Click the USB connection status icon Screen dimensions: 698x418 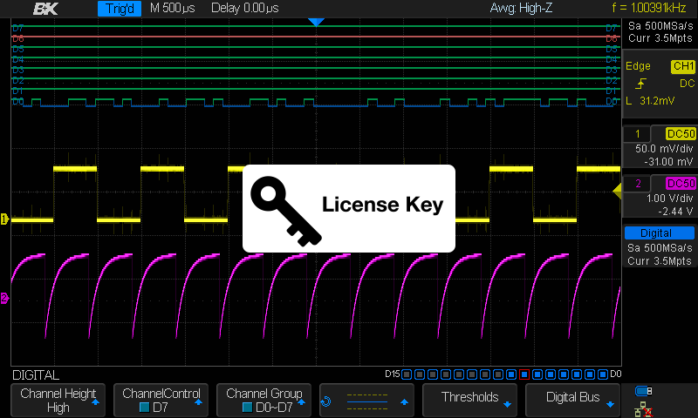pyautogui.click(x=644, y=389)
